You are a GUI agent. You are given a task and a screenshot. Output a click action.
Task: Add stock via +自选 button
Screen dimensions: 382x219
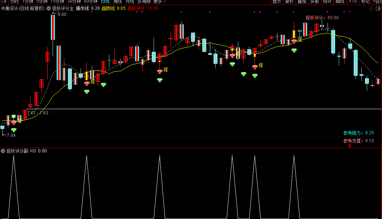[377, 2]
